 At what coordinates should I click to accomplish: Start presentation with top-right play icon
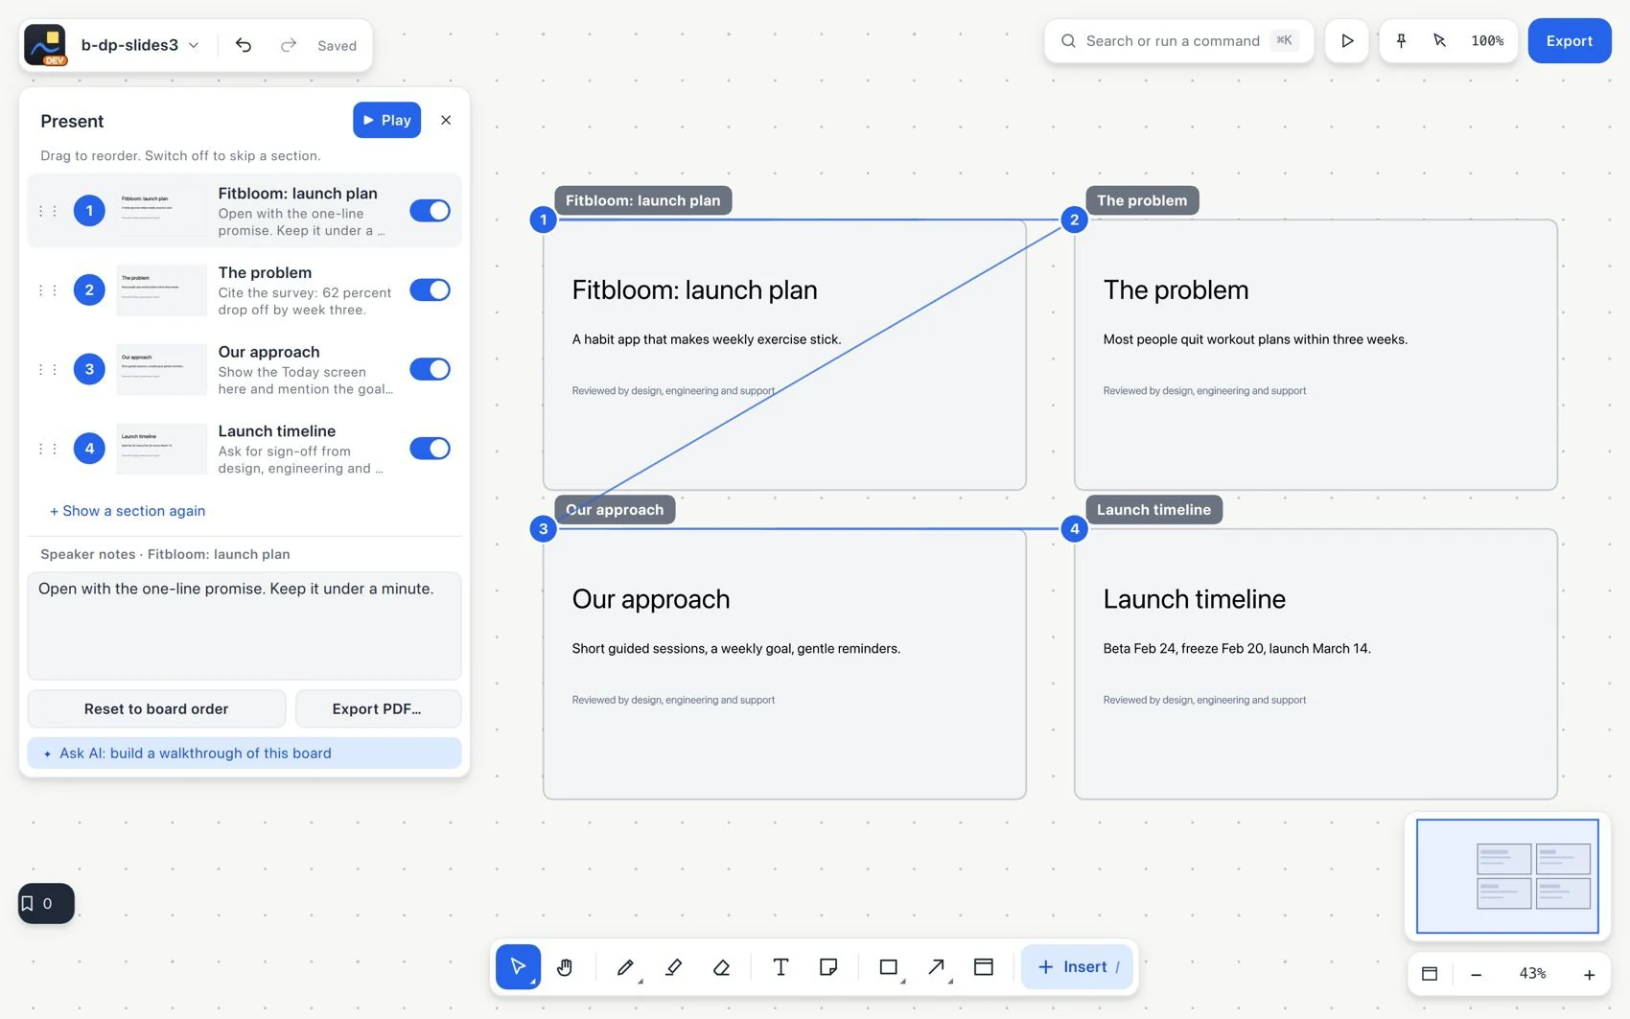coord(1347,41)
